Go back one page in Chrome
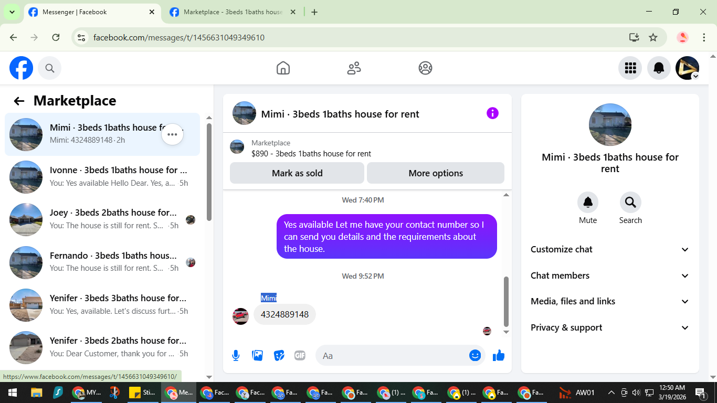The height and width of the screenshot is (403, 717). (14, 37)
